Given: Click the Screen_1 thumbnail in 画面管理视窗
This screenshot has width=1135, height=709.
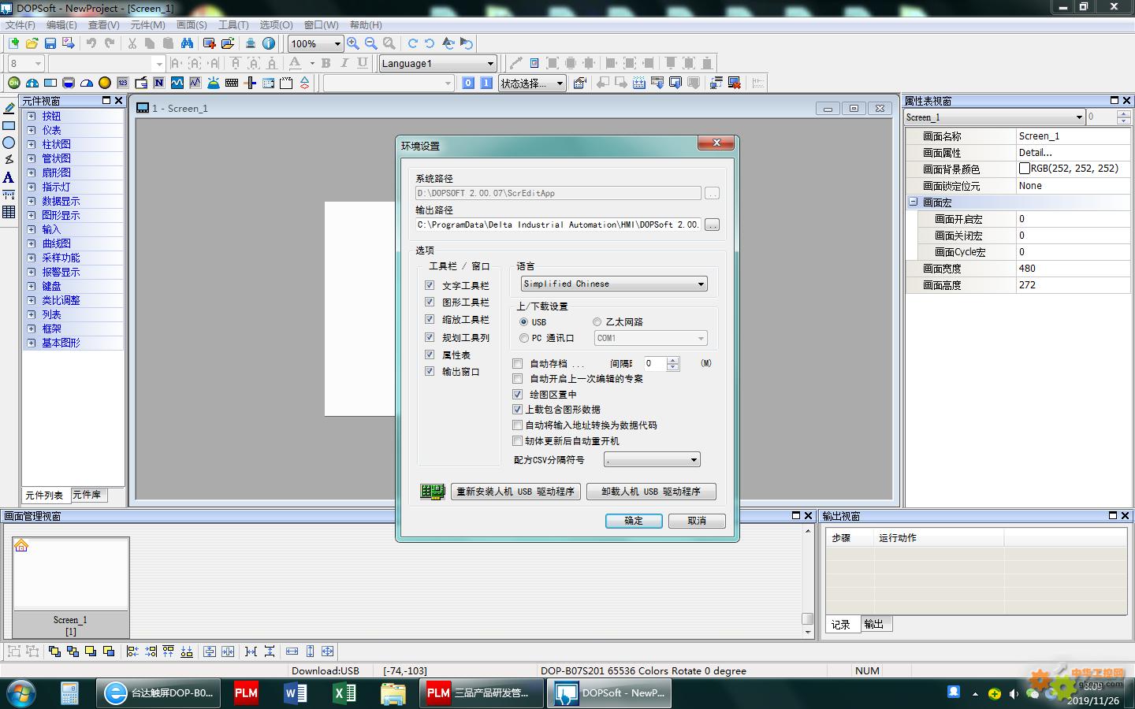Looking at the screenshot, I should point(71,587).
